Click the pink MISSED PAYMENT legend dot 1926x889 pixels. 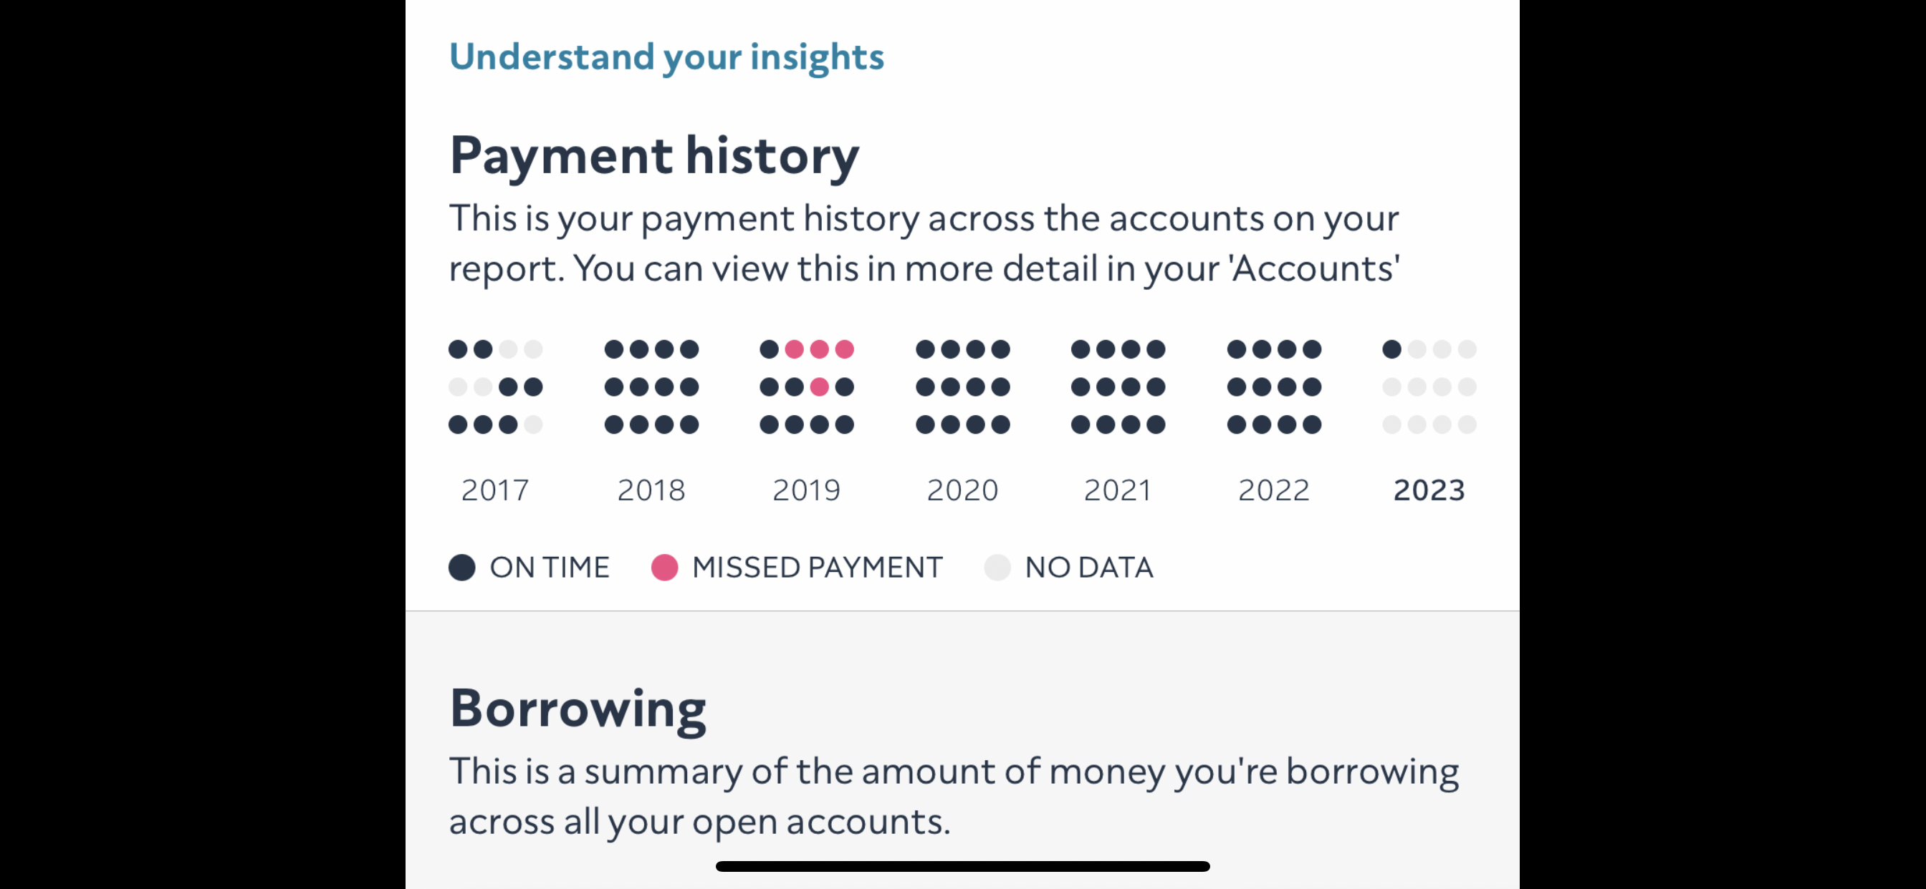(664, 567)
